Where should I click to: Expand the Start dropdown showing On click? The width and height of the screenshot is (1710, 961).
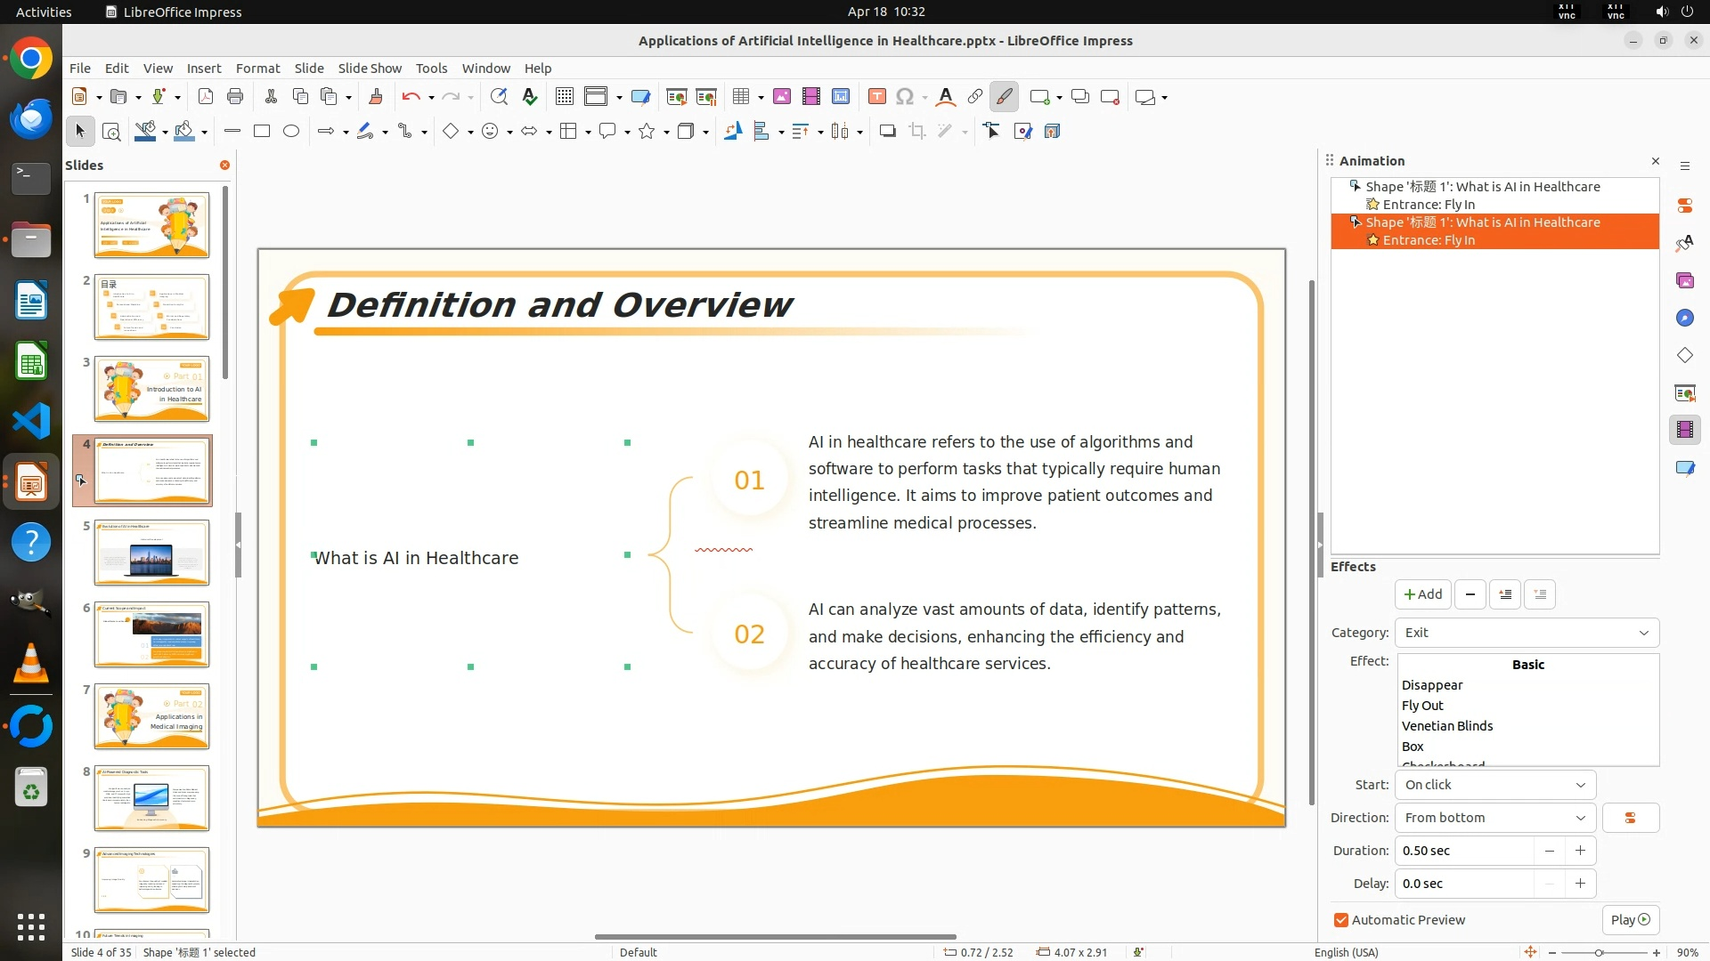(x=1494, y=785)
